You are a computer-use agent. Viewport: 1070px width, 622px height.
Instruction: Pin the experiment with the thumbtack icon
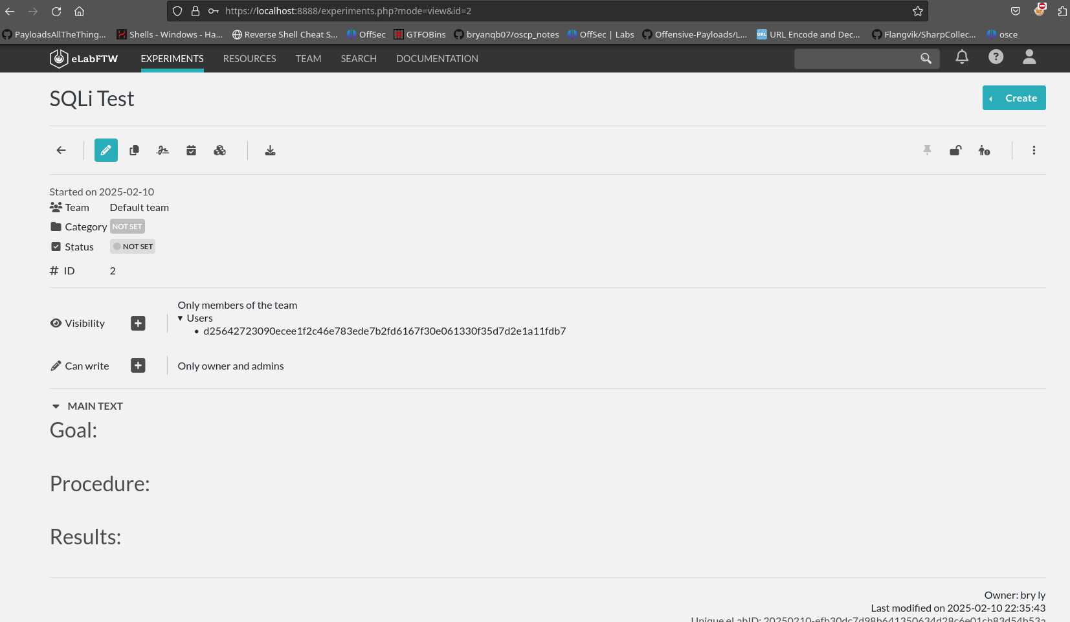(927, 150)
